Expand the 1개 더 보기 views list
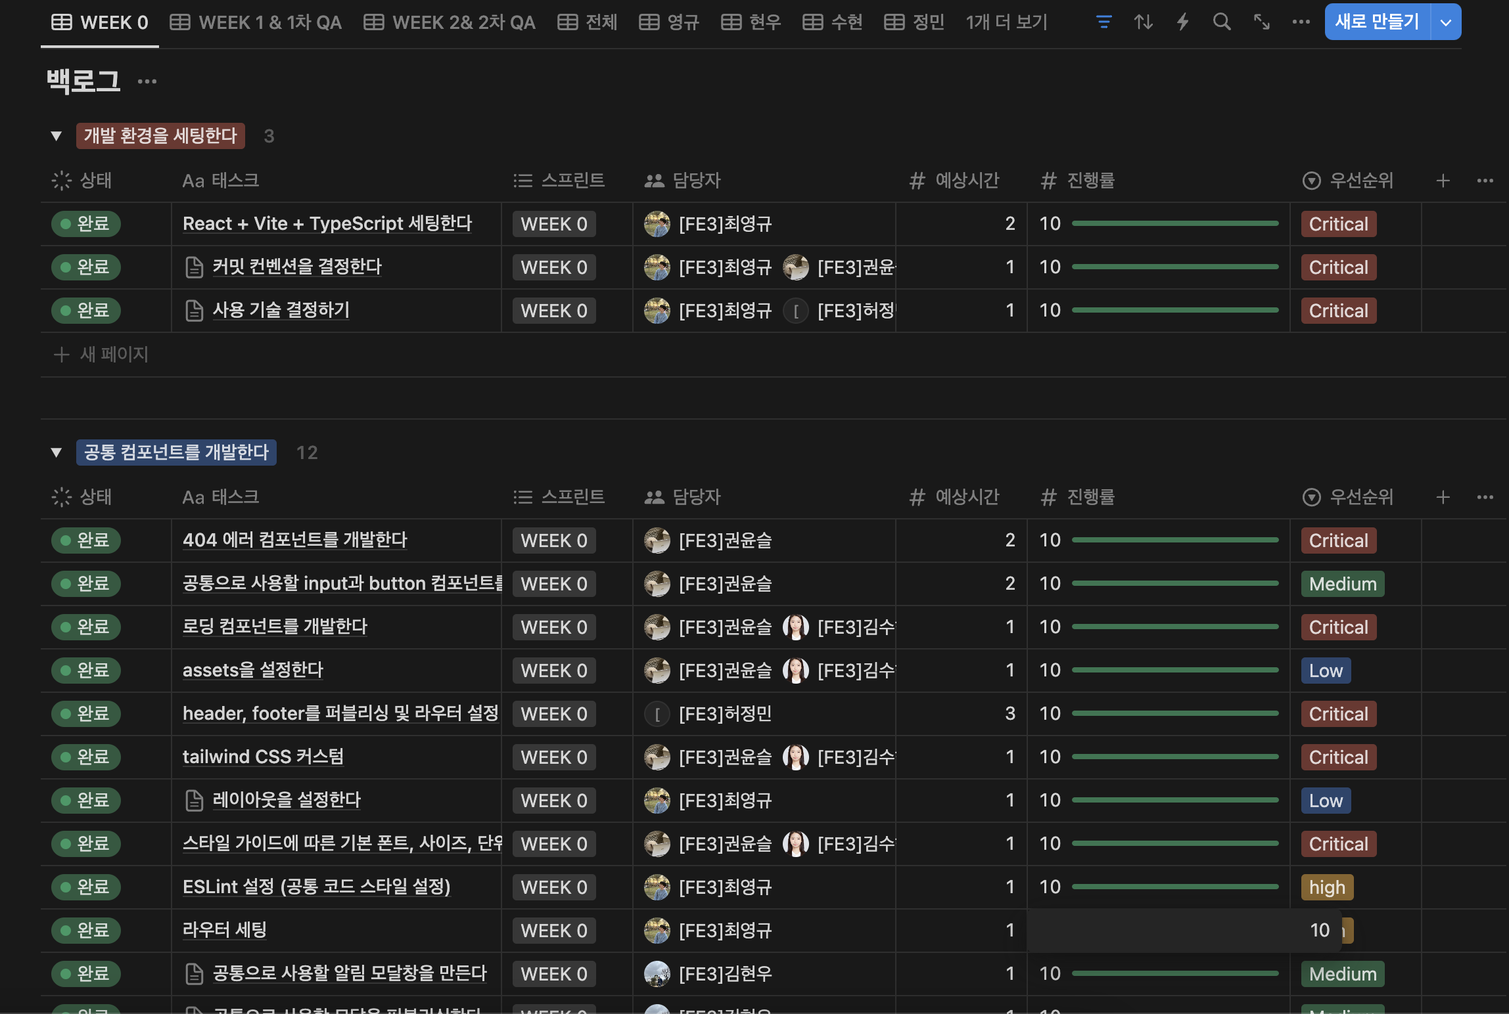The image size is (1509, 1014). pyautogui.click(x=1006, y=22)
